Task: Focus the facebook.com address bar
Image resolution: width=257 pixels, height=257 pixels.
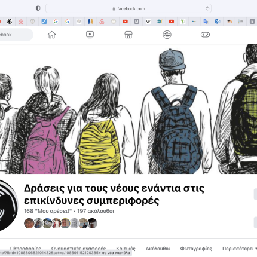Action: [128, 8]
